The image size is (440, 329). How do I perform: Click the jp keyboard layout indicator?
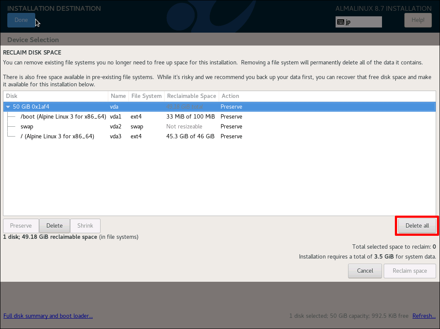pos(359,22)
